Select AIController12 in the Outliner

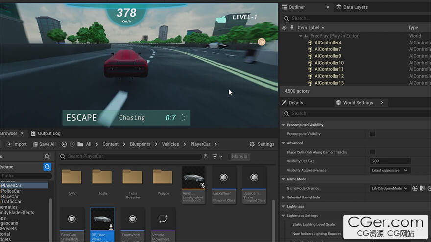[329, 76]
